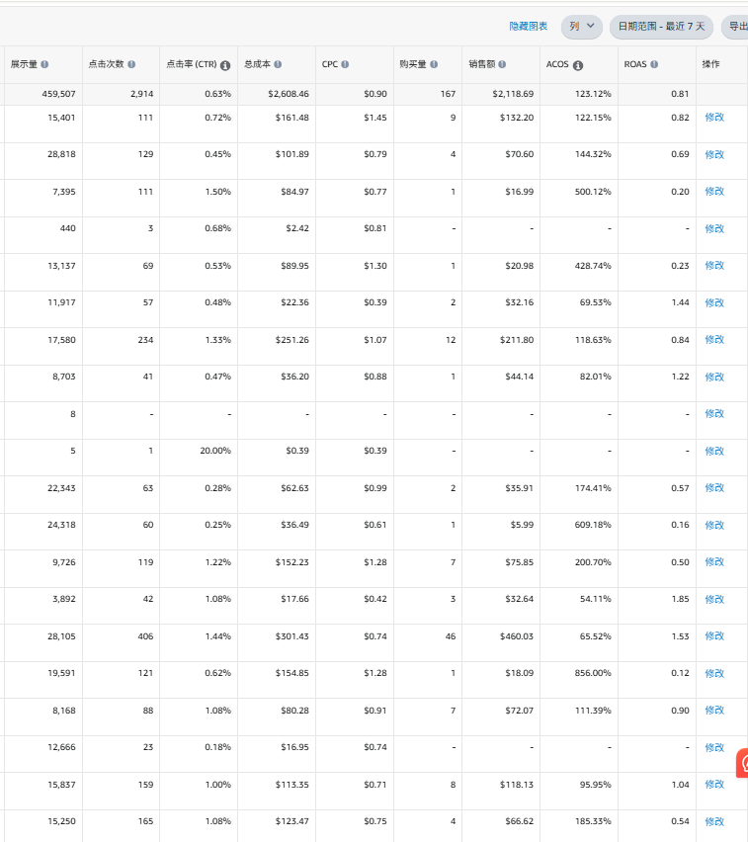Image resolution: width=748 pixels, height=842 pixels.
Task: Click 修改 in the row with 500.12% ACOS
Action: pyautogui.click(x=713, y=192)
